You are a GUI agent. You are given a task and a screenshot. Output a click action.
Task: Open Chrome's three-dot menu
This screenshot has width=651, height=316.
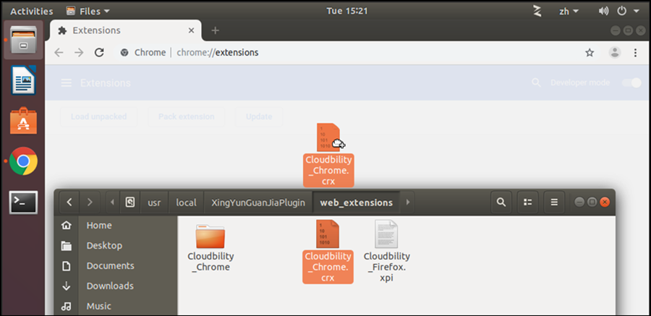[x=635, y=53]
